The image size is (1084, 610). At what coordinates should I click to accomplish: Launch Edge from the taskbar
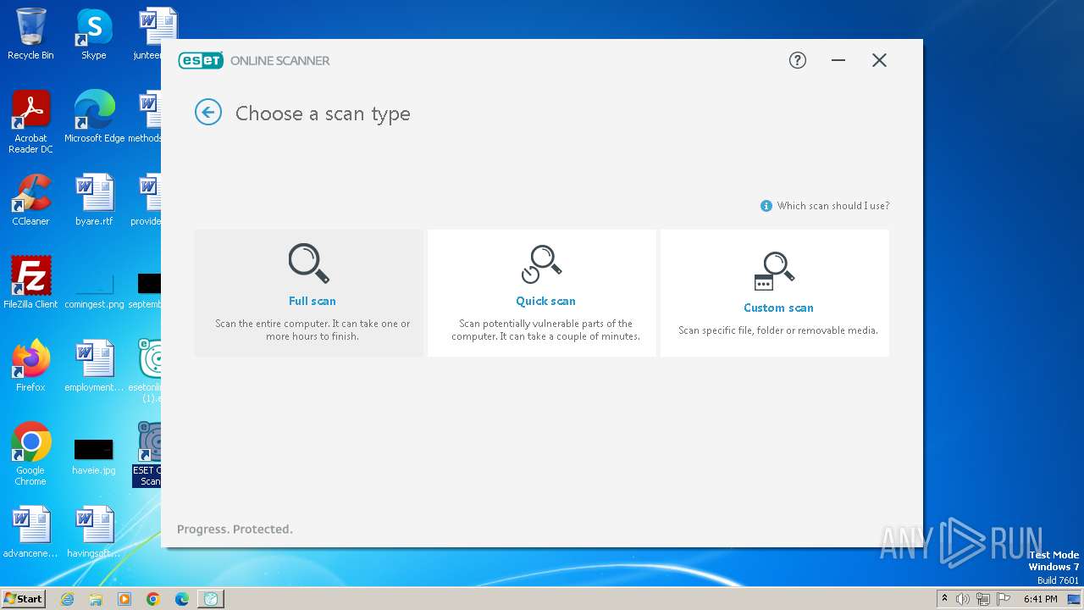[x=182, y=599]
